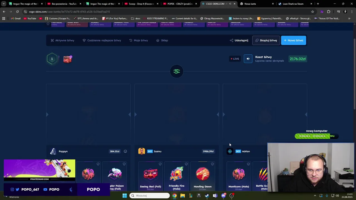Open File Explorer from the taskbar
356x200 pixels.
pyautogui.click(x=182, y=196)
